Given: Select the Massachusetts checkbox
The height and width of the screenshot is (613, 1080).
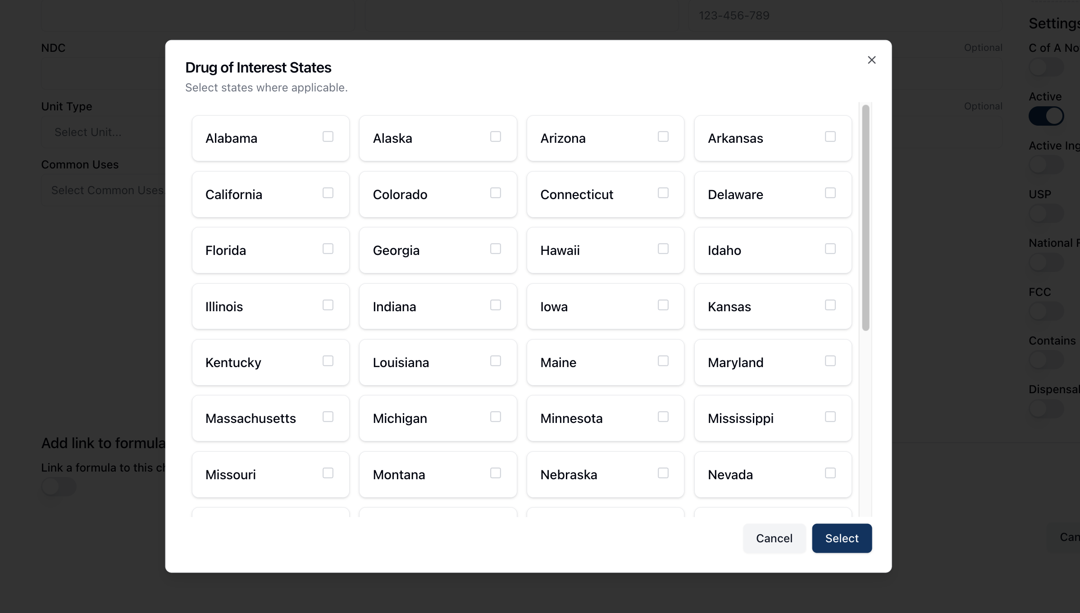Looking at the screenshot, I should point(328,417).
